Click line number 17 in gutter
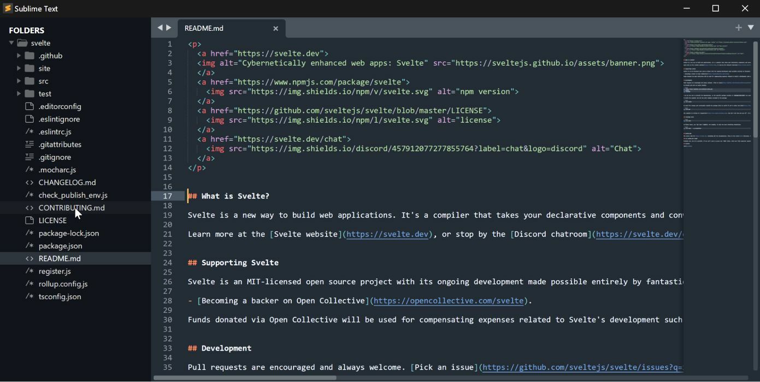Image resolution: width=760 pixels, height=382 pixels. pos(167,196)
